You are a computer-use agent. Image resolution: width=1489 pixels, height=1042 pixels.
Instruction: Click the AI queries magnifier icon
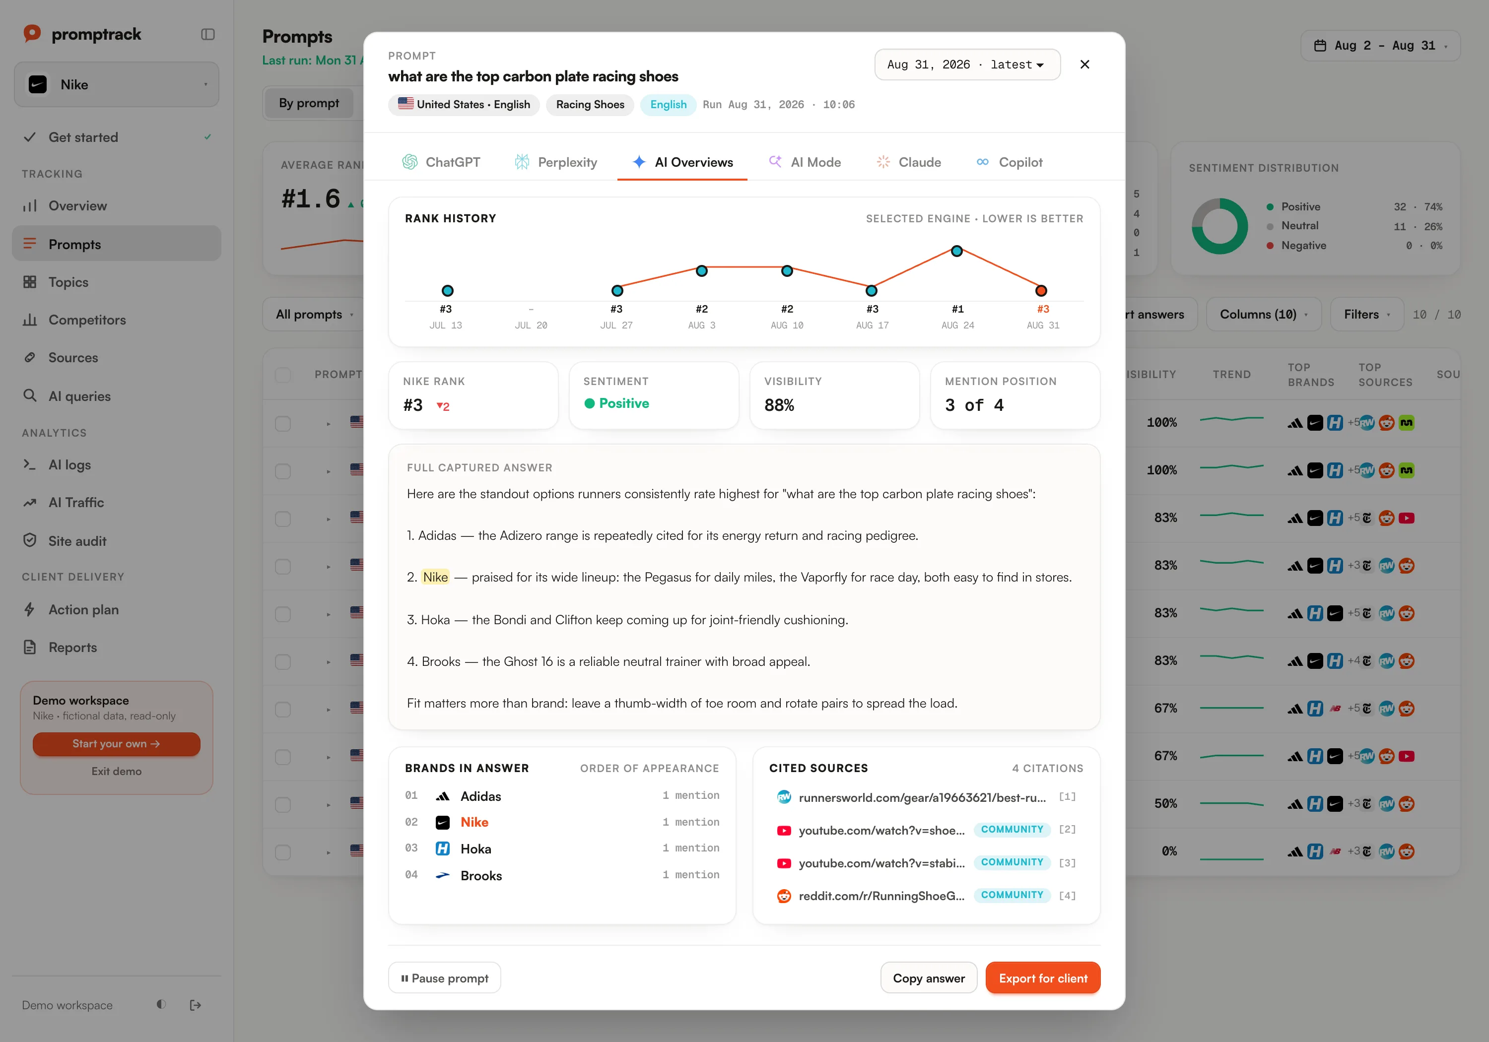click(x=30, y=395)
